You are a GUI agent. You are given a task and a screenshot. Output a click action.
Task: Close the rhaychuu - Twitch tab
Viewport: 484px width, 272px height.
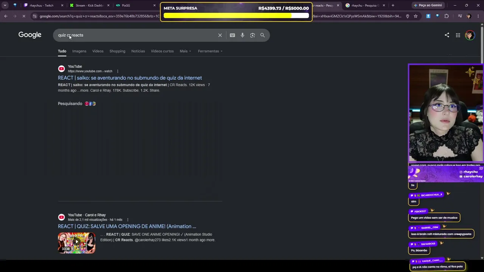point(62,5)
